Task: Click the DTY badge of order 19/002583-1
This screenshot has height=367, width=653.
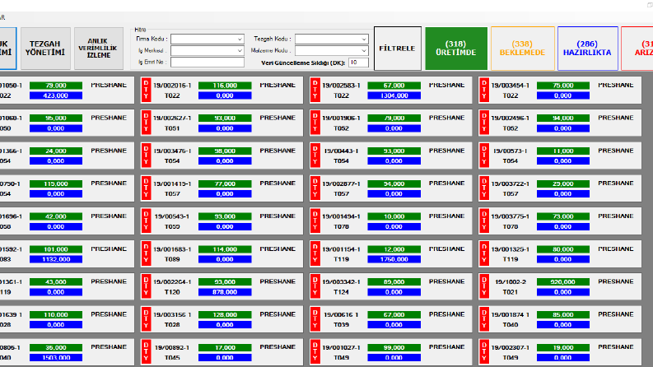Action: [x=315, y=90]
